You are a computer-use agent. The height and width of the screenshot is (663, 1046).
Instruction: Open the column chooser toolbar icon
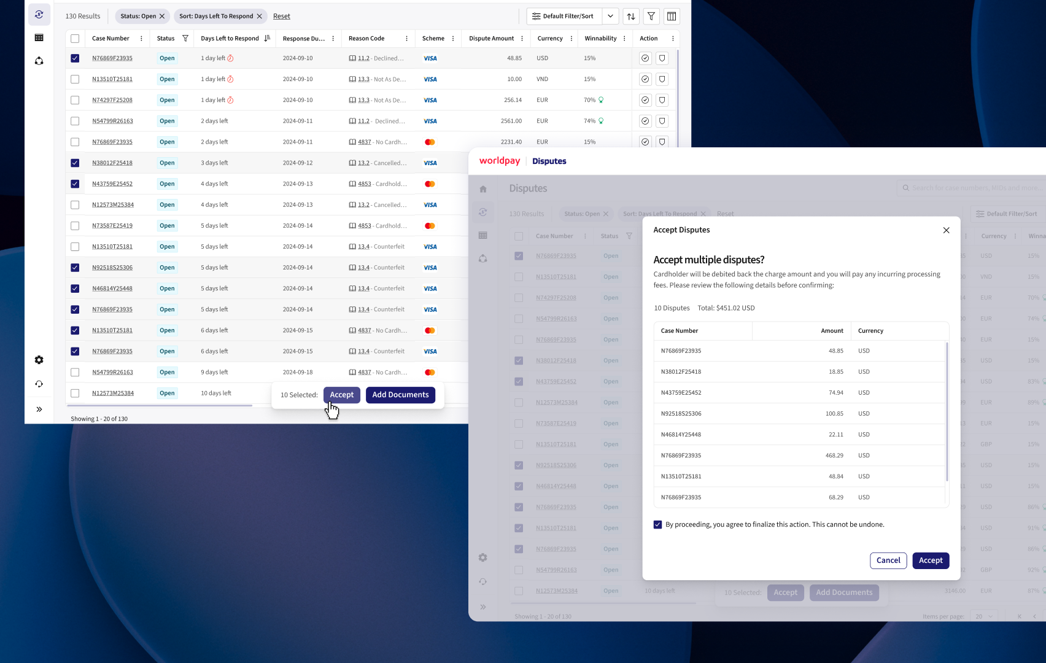pyautogui.click(x=672, y=16)
